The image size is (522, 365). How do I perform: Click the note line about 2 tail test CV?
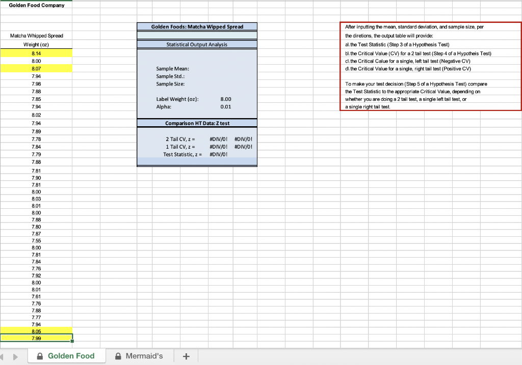click(418, 53)
